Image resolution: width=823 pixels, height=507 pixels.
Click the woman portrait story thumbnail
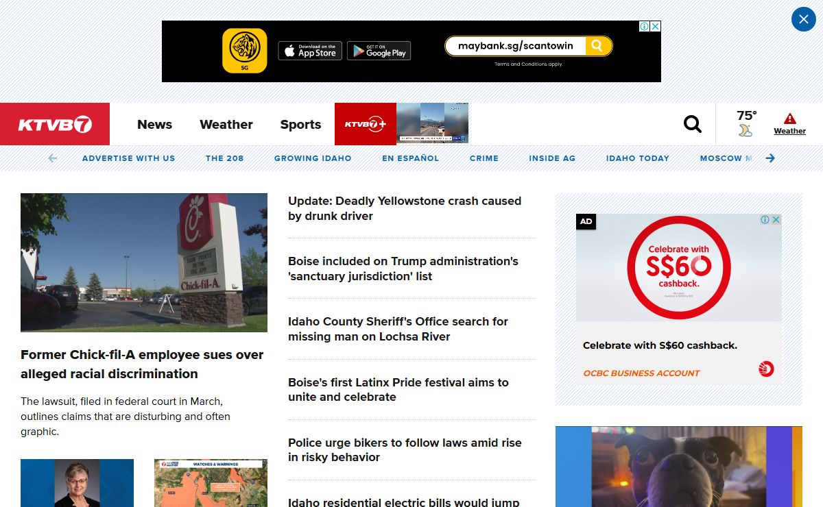point(77,483)
